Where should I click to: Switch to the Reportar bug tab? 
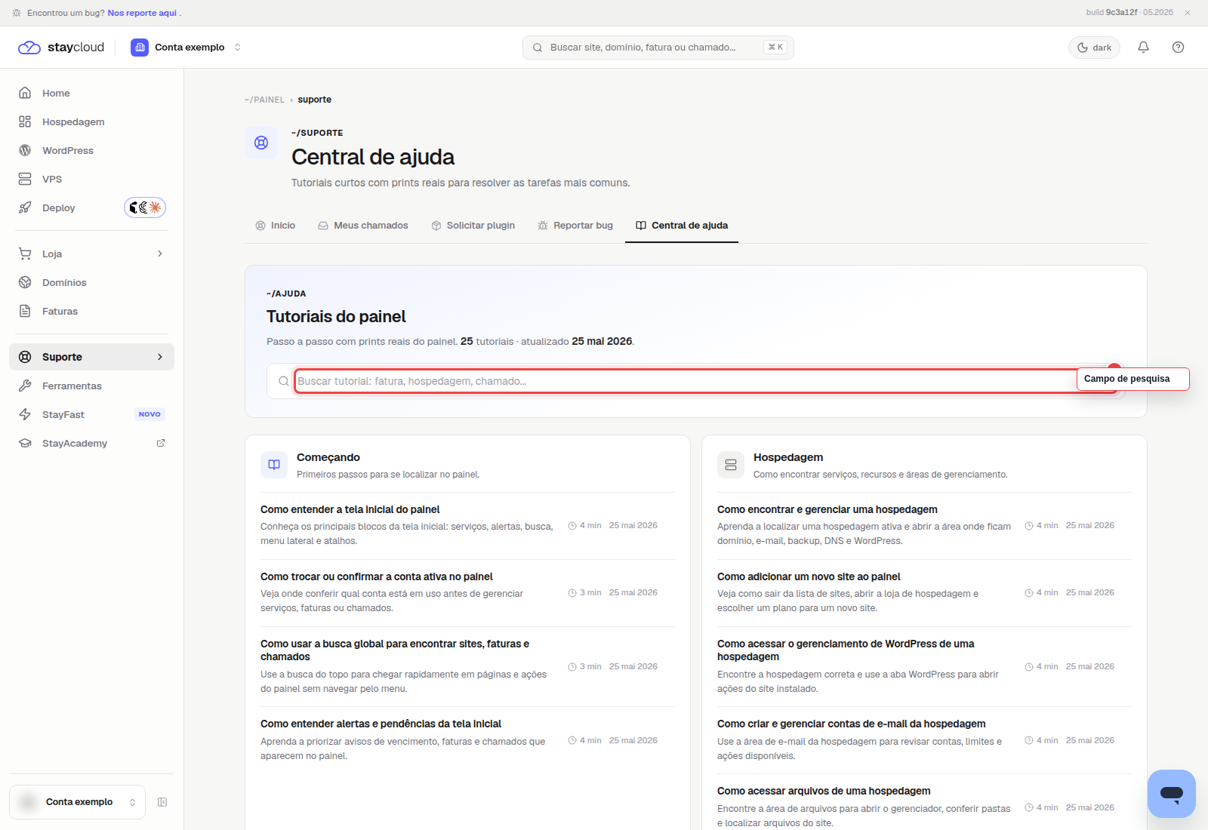click(x=575, y=226)
